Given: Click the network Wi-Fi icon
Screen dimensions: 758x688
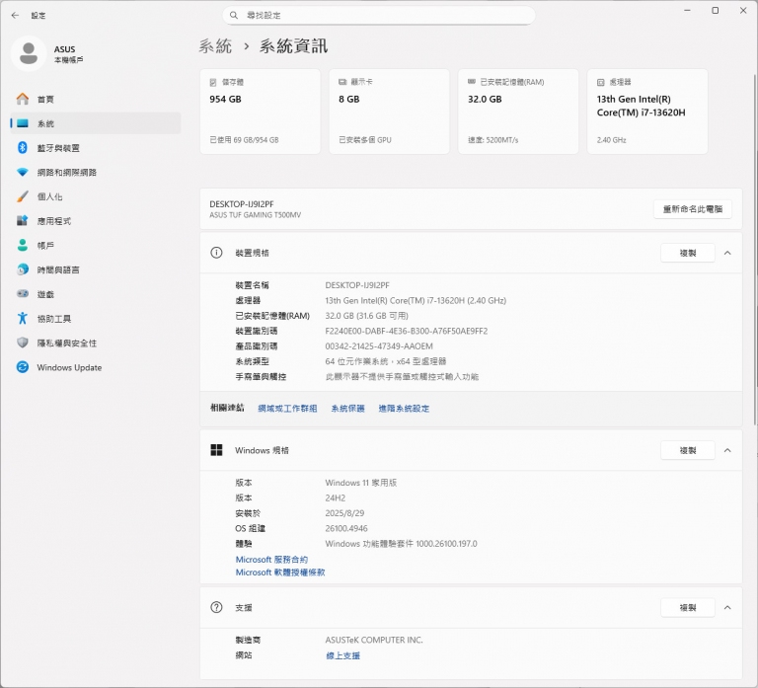Looking at the screenshot, I should click(x=23, y=172).
